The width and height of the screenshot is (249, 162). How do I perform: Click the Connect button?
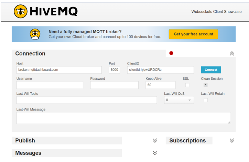pyautogui.click(x=211, y=70)
